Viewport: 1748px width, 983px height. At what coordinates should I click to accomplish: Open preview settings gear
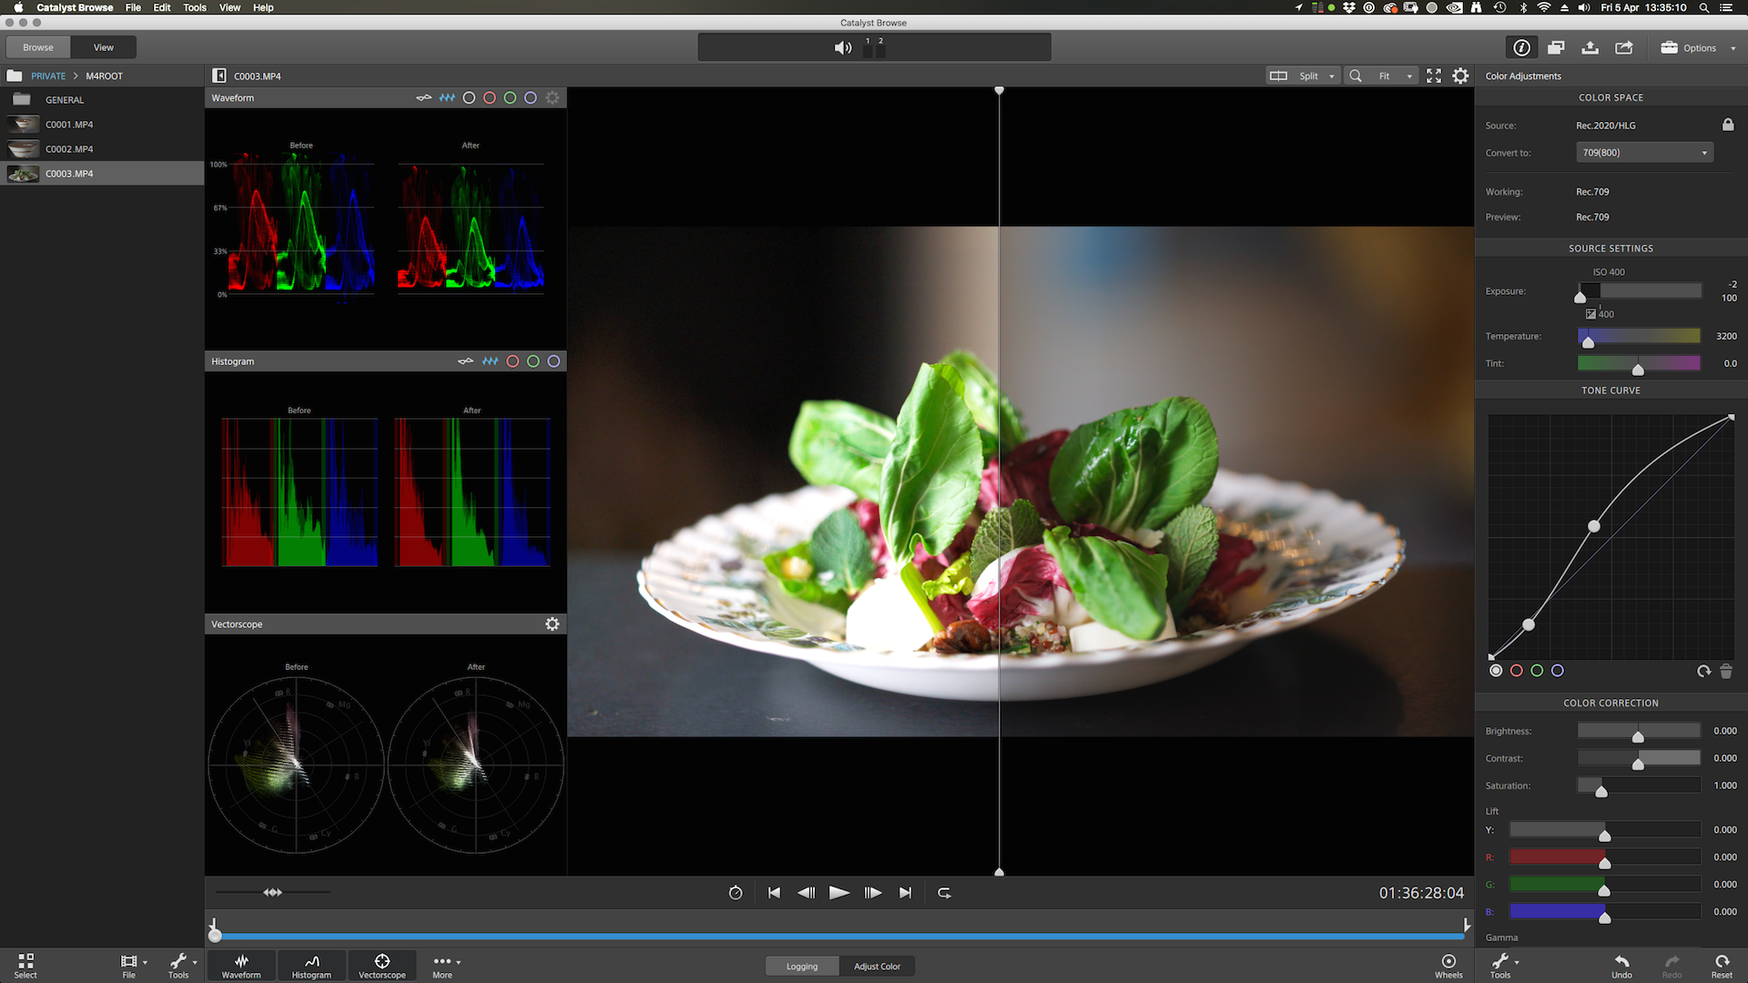1460,76
